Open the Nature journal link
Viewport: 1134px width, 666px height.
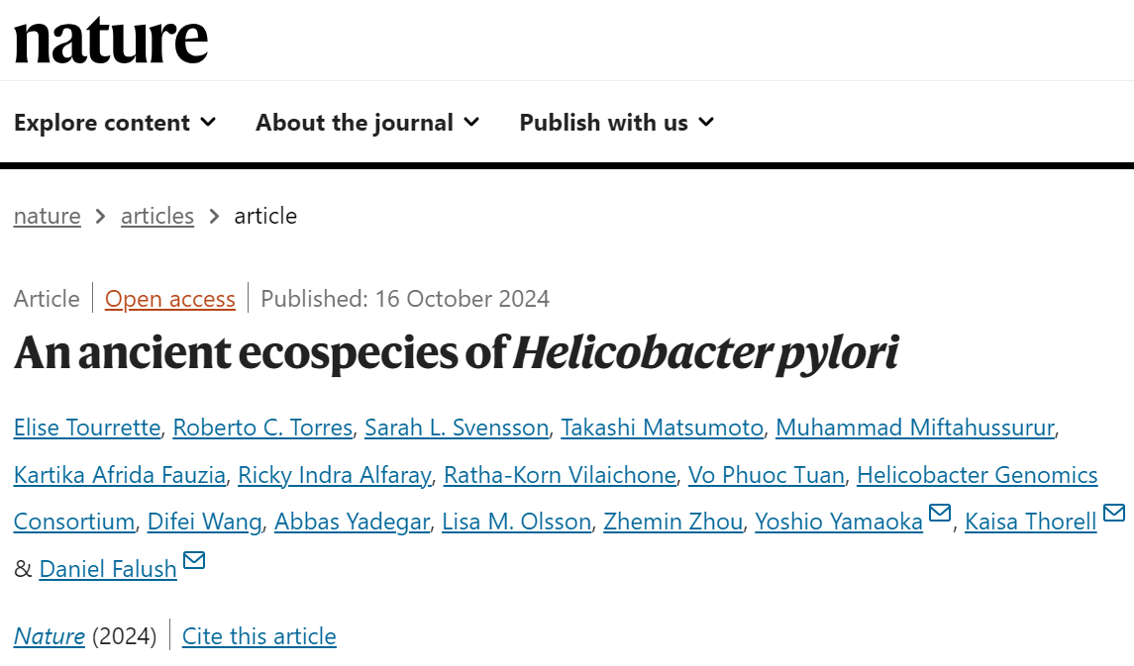tap(50, 636)
